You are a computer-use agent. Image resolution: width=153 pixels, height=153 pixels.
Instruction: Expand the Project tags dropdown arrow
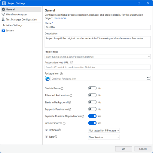pos(148,57)
